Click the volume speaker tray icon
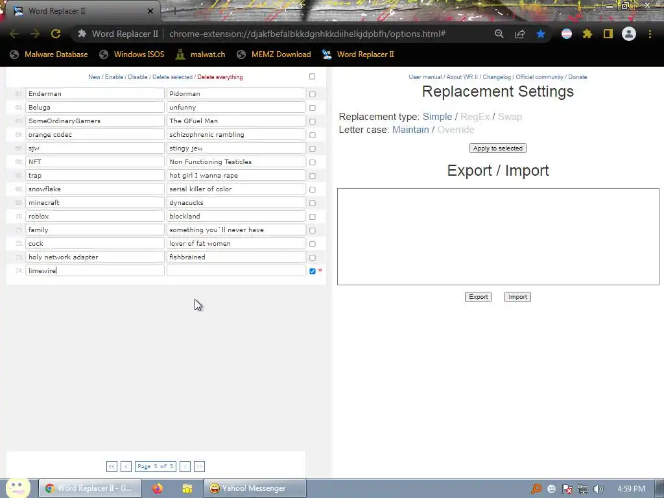 tap(599, 489)
